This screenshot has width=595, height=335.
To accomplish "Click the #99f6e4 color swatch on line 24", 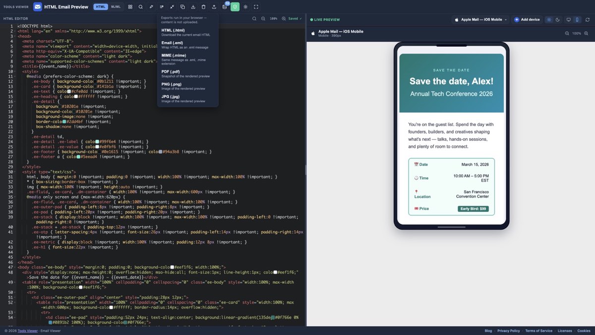I will (97, 141).
